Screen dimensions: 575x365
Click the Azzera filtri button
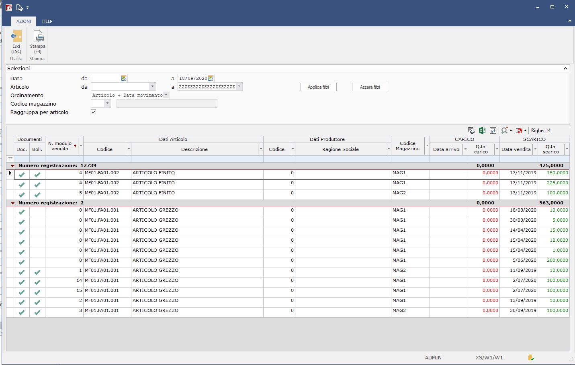click(370, 87)
